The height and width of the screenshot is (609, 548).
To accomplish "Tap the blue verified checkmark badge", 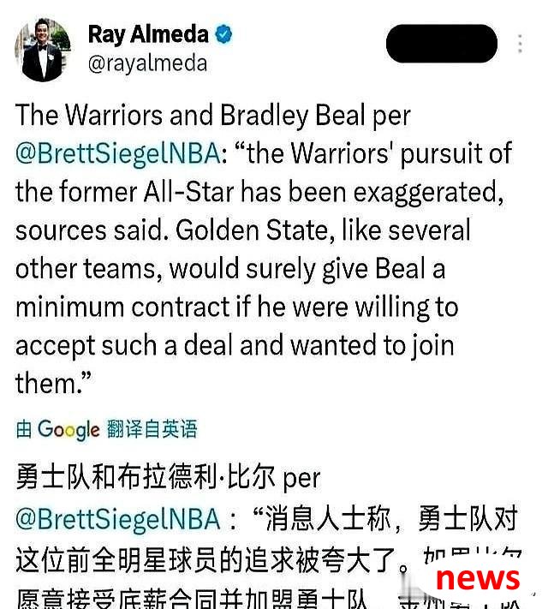I will click(223, 34).
